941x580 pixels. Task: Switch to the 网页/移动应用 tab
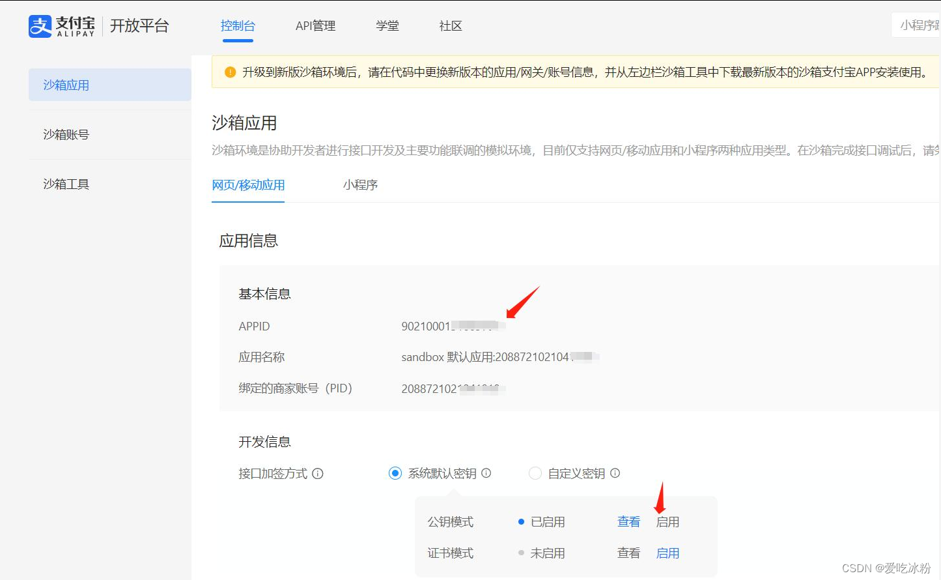coord(248,185)
